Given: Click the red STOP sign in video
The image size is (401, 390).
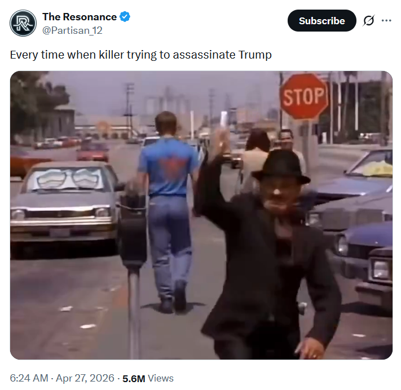Looking at the screenshot, I should [x=304, y=96].
